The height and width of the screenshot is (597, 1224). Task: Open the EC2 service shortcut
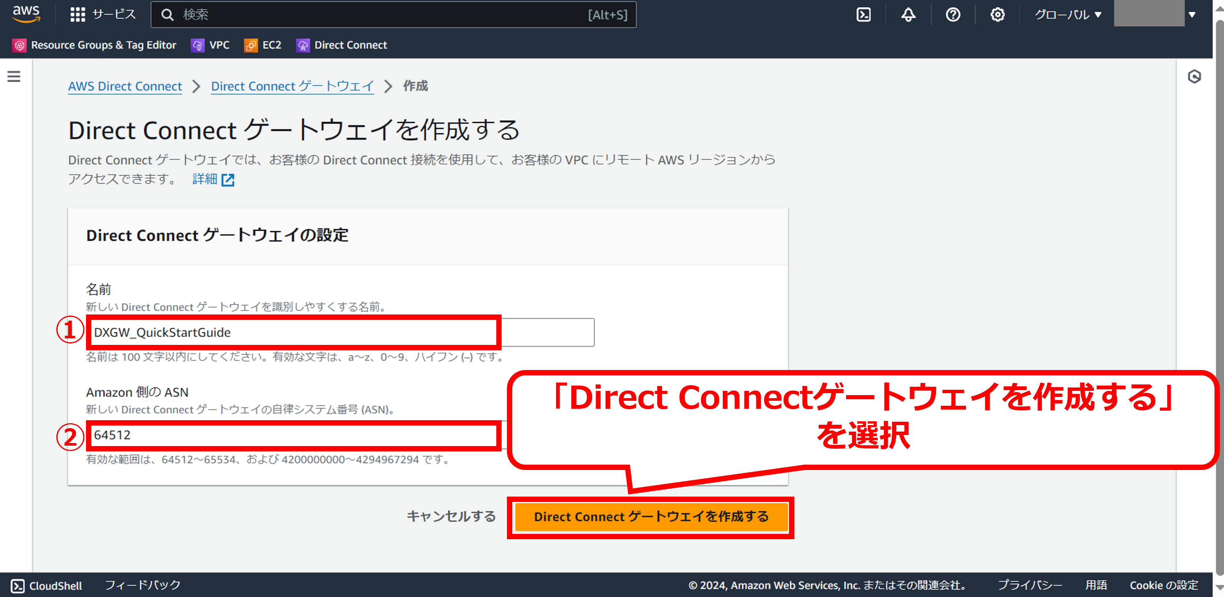[263, 45]
